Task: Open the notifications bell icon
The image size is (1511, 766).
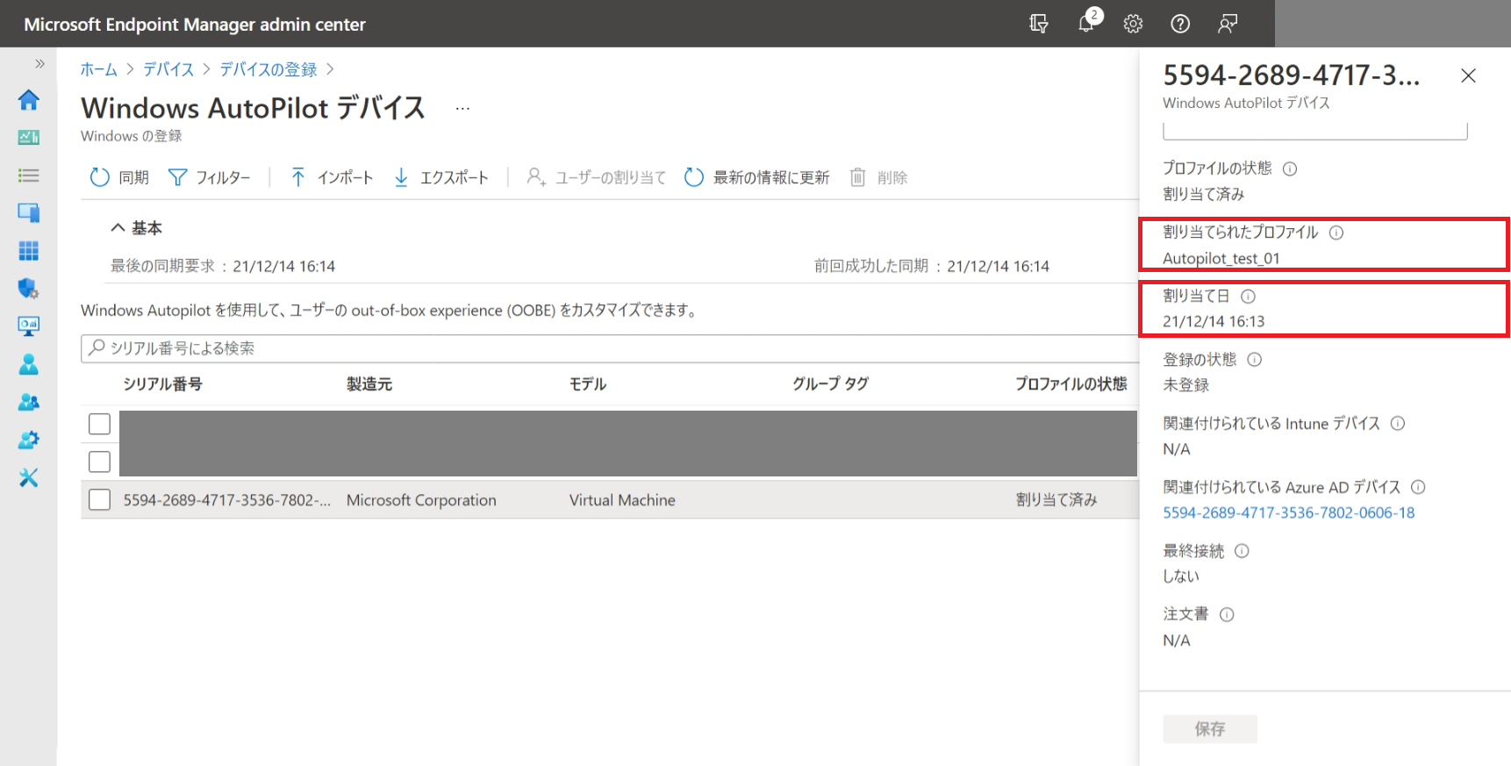Action: coord(1086,24)
